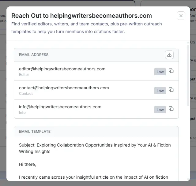Click the email template Subject line
The image size is (196, 186).
(95, 148)
